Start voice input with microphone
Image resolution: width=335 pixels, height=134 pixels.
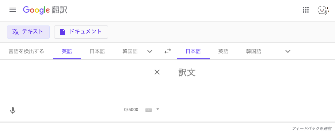[x=13, y=111]
